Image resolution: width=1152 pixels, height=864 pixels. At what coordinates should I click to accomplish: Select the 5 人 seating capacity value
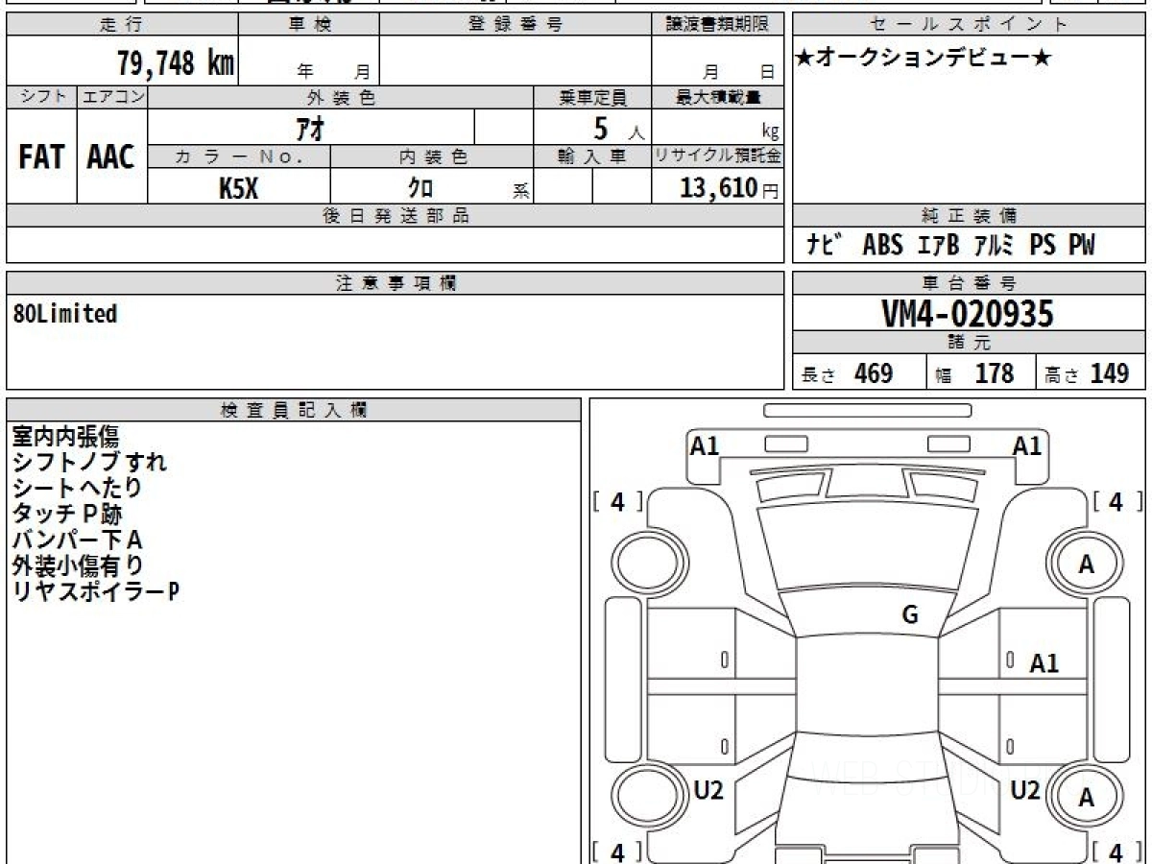point(618,129)
